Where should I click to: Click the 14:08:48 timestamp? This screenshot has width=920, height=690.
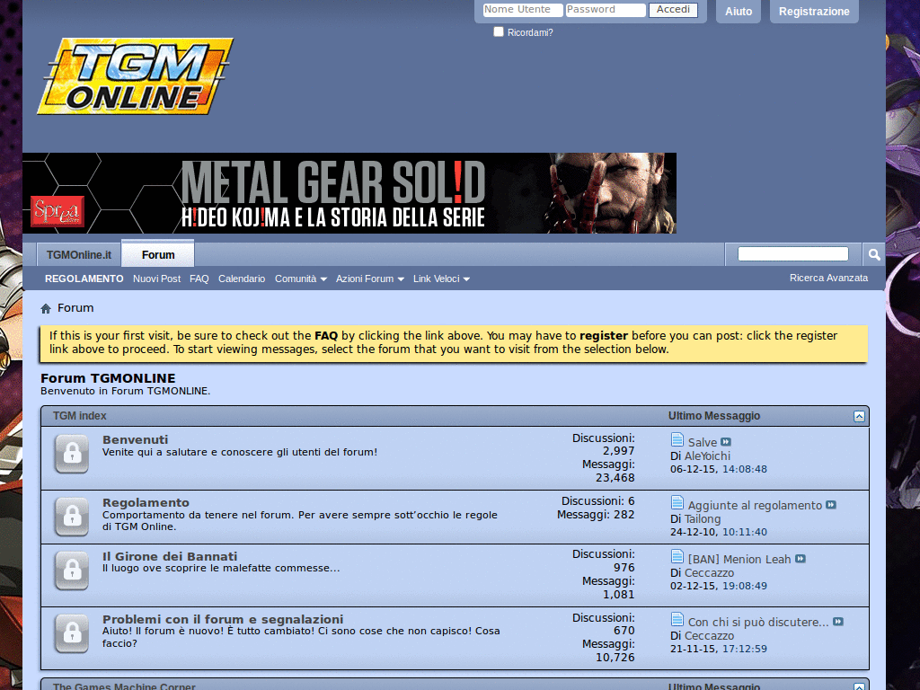point(745,469)
